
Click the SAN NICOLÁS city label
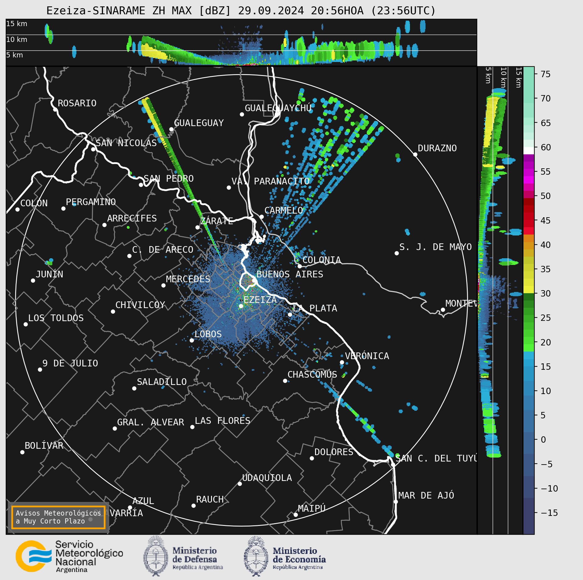(126, 143)
